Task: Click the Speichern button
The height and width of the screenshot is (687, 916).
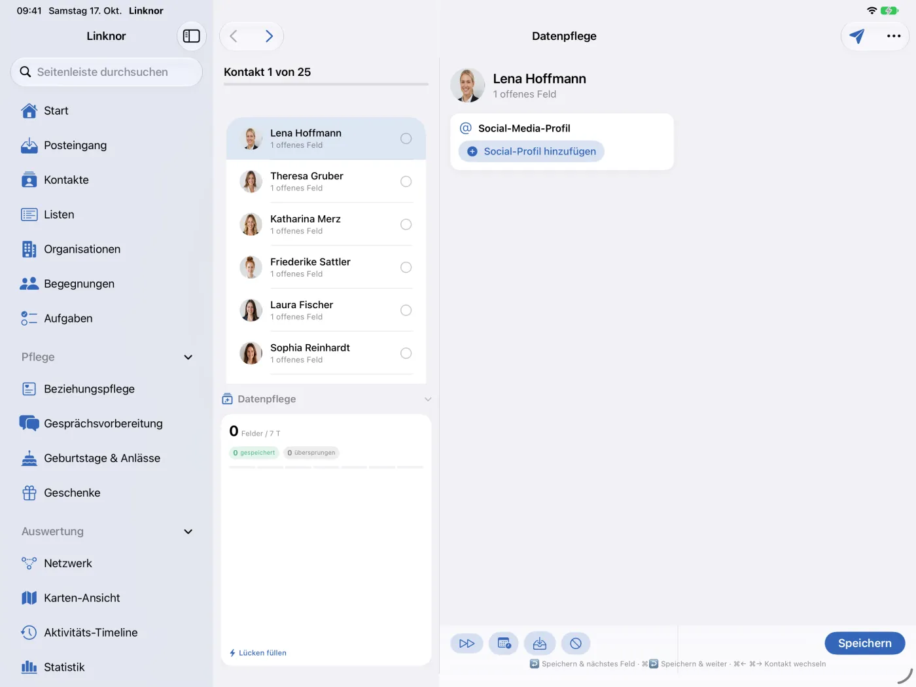Action: [865, 643]
